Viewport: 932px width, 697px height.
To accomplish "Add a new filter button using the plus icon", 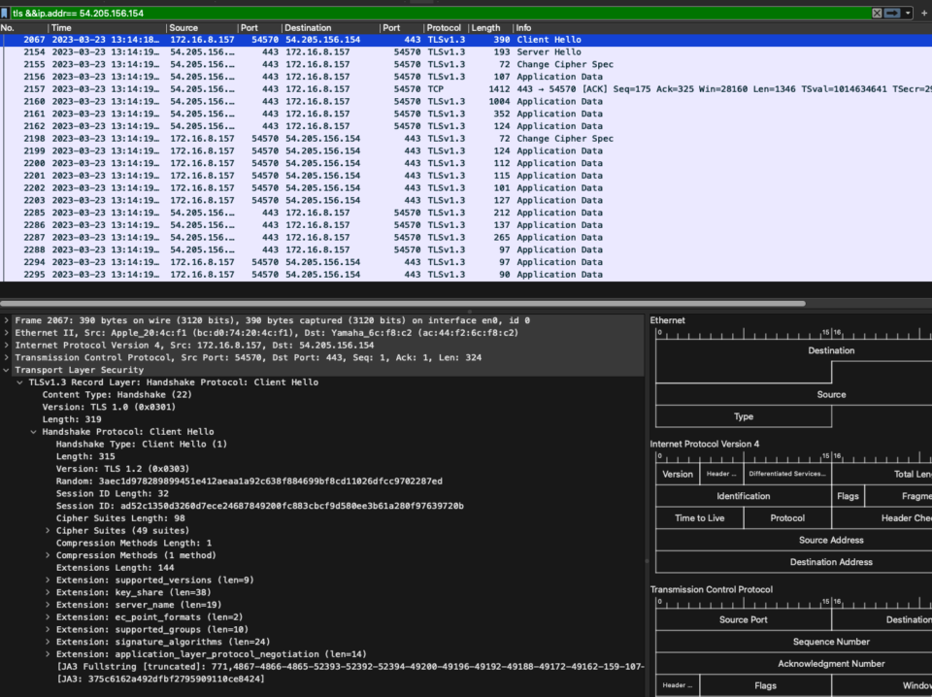I will point(924,13).
